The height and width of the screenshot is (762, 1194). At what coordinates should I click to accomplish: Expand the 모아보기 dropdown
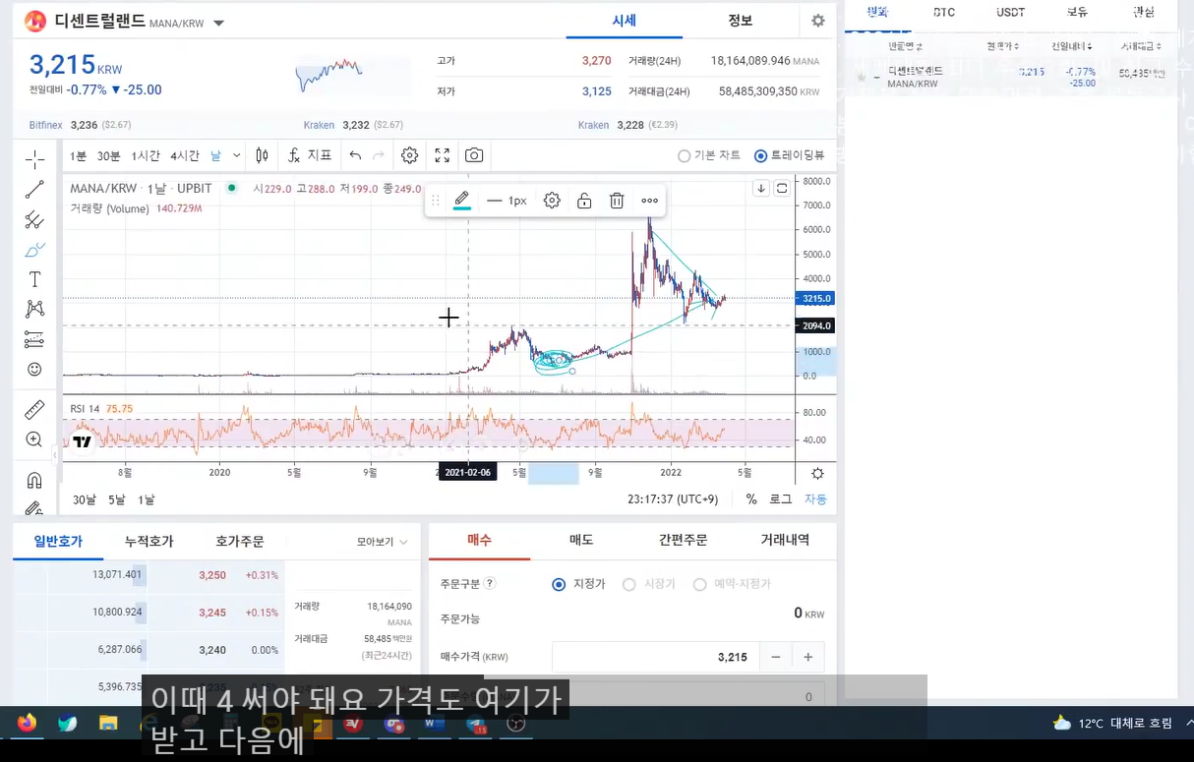click(x=383, y=542)
